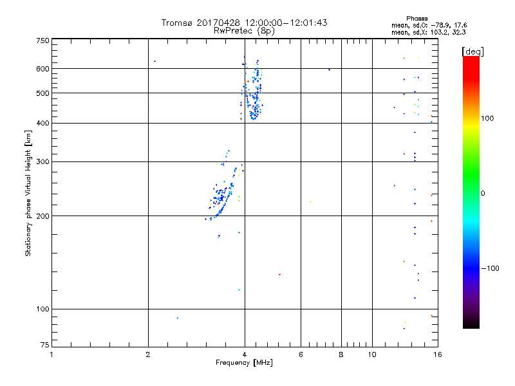Click the plot title 'Tromsø 20170428 12:00:00–12:01:43'
Image resolution: width=515 pixels, height=386 pixels.
[x=244, y=23]
